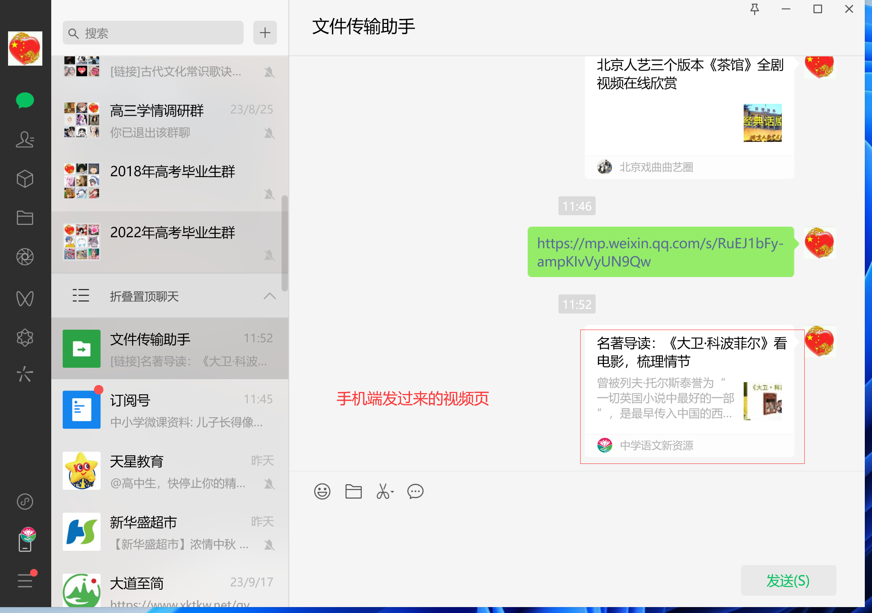
Task: Click the 天星教育 star avatar
Action: tap(82, 471)
